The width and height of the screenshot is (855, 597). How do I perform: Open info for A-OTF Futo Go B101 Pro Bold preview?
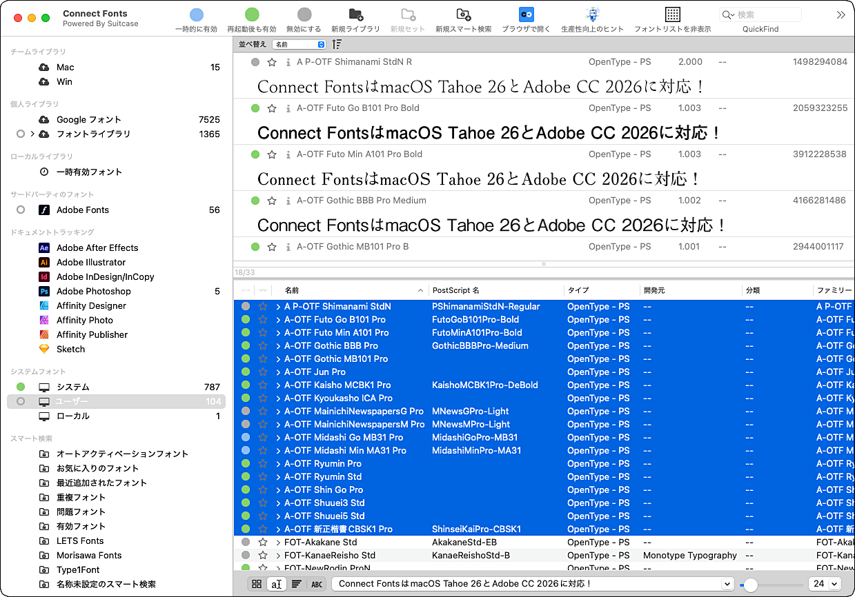[x=288, y=108]
